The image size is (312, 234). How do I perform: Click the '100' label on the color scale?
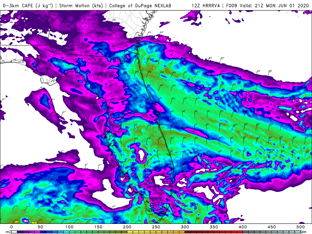click(69, 227)
